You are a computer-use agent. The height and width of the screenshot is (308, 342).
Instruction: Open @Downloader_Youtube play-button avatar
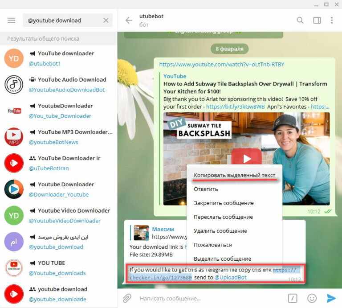[x=14, y=189]
